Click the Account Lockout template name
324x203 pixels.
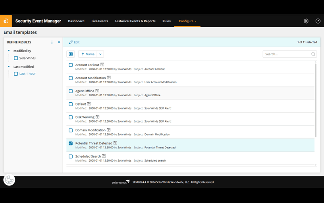tap(87, 65)
